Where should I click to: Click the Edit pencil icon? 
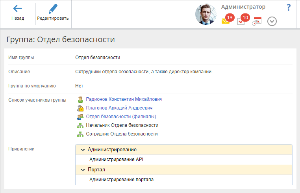(x=53, y=9)
